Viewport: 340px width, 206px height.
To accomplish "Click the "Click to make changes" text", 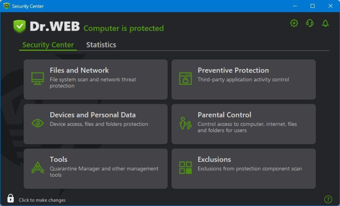I will (x=42, y=200).
